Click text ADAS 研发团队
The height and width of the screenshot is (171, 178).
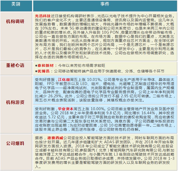click(117, 142)
